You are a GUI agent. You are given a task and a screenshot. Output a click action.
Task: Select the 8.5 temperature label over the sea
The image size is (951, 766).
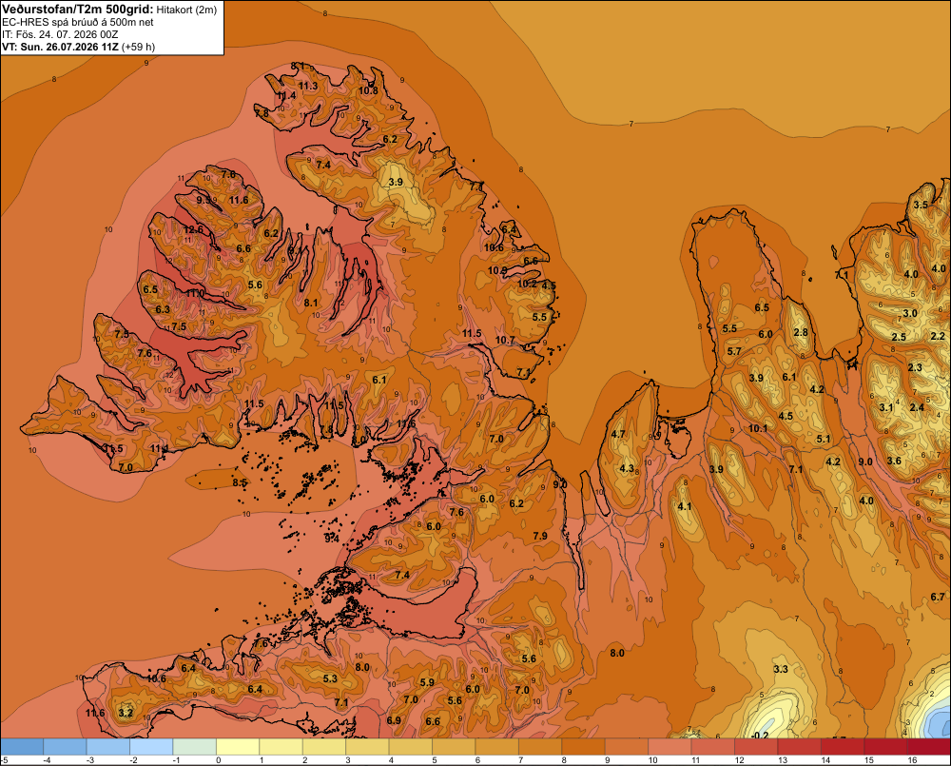point(240,482)
